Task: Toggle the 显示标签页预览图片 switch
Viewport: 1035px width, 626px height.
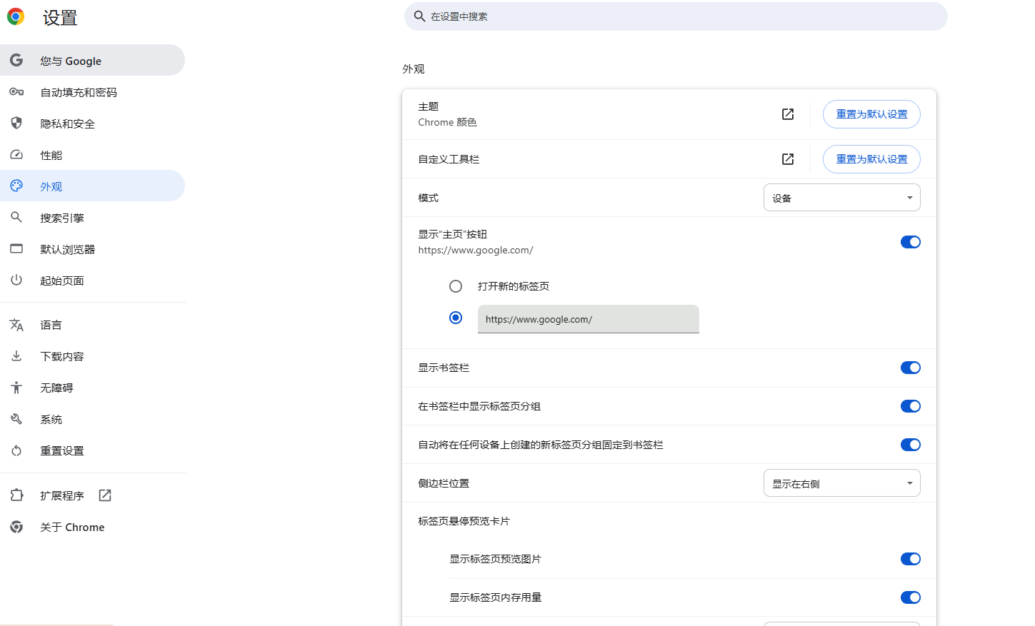Action: (911, 559)
